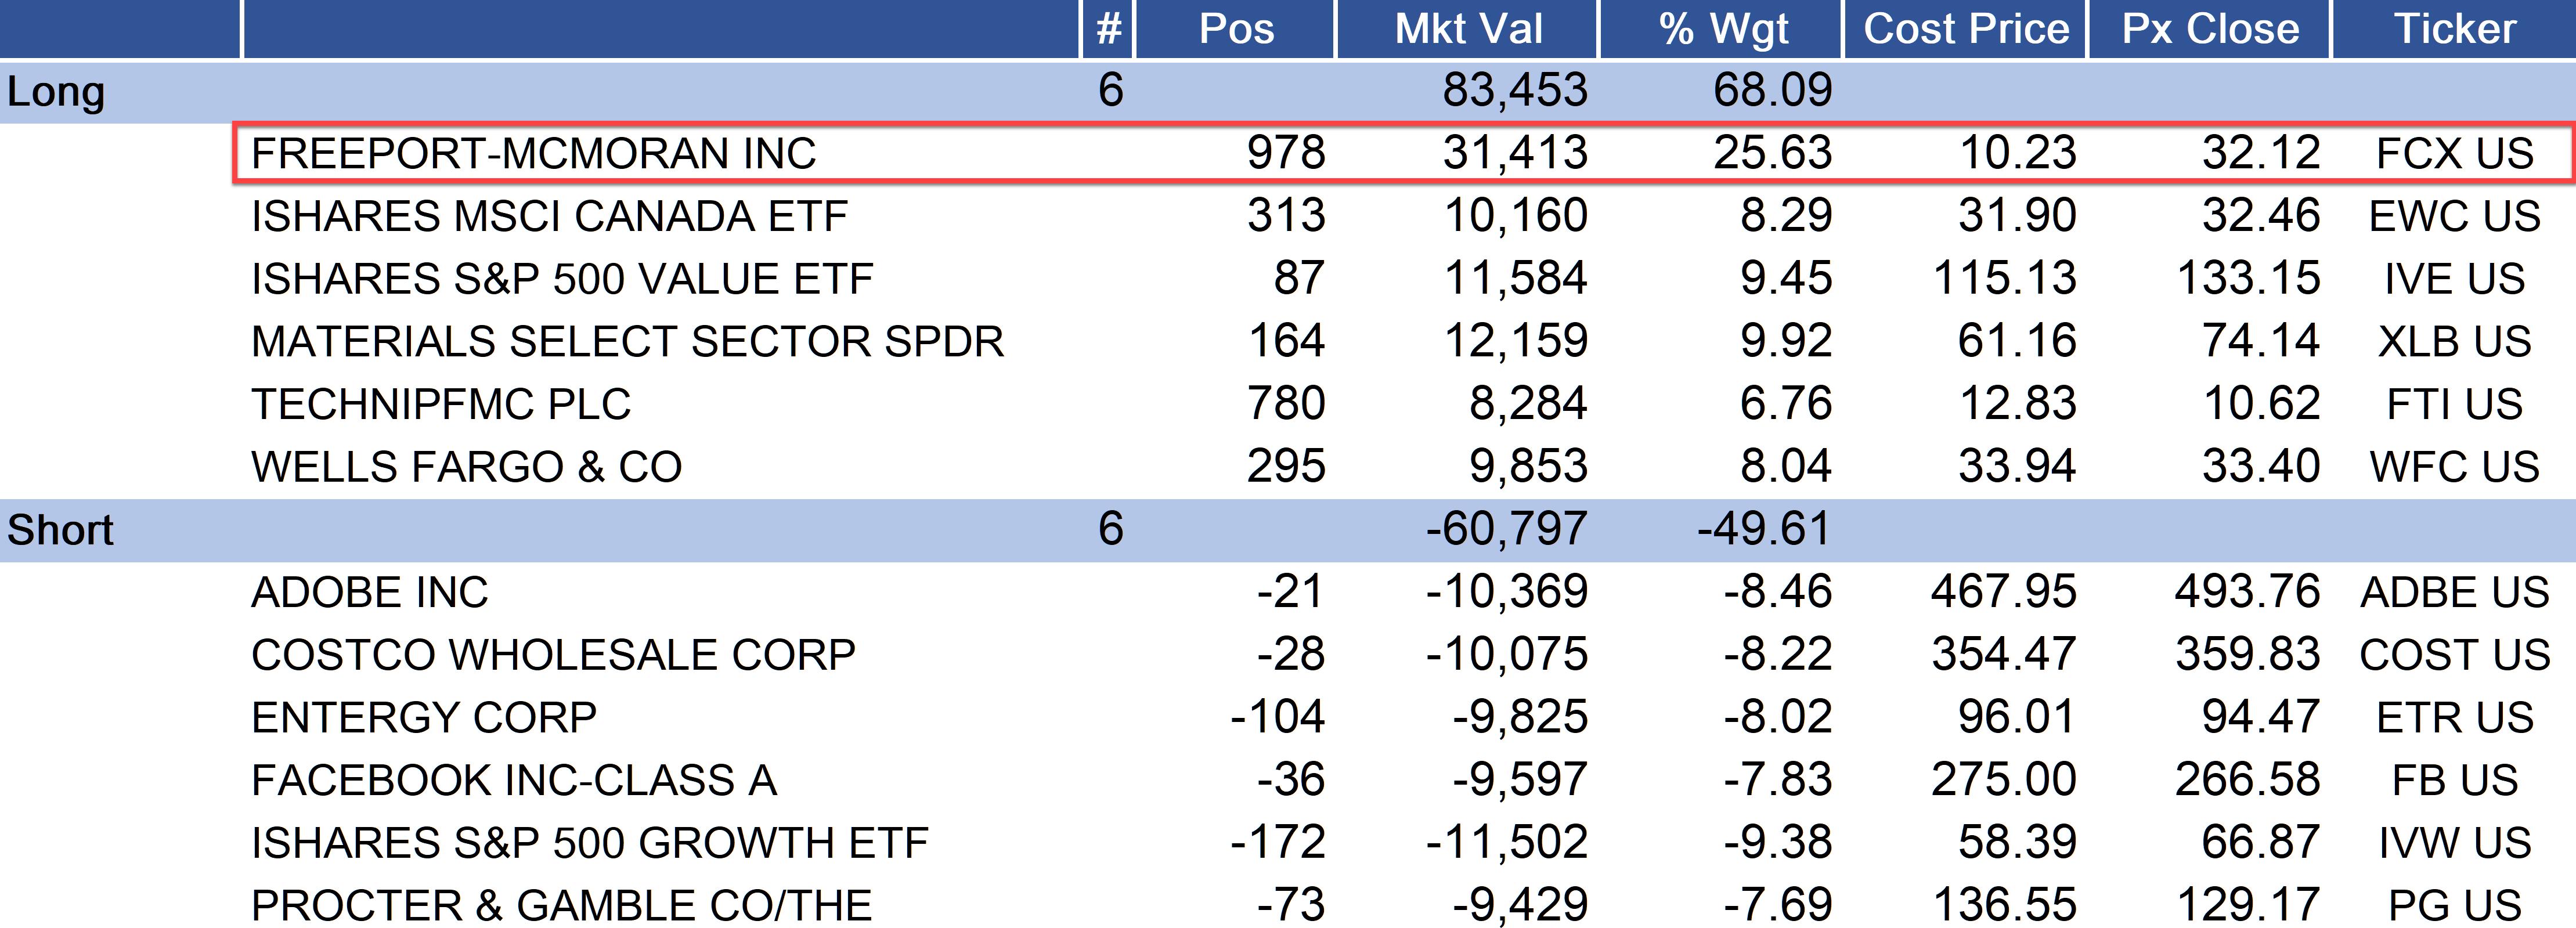Collapse the Long group row
The image size is (2576, 928).
(x=56, y=92)
